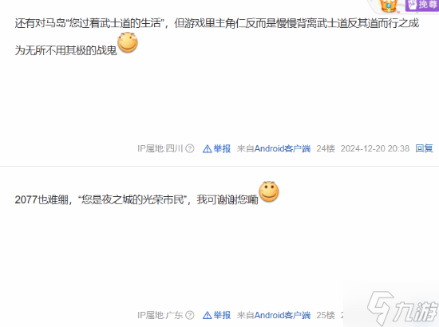Image resolution: width=439 pixels, height=327 pixels.
Task: Click the IP属地:广东 text
Action: [x=160, y=315]
